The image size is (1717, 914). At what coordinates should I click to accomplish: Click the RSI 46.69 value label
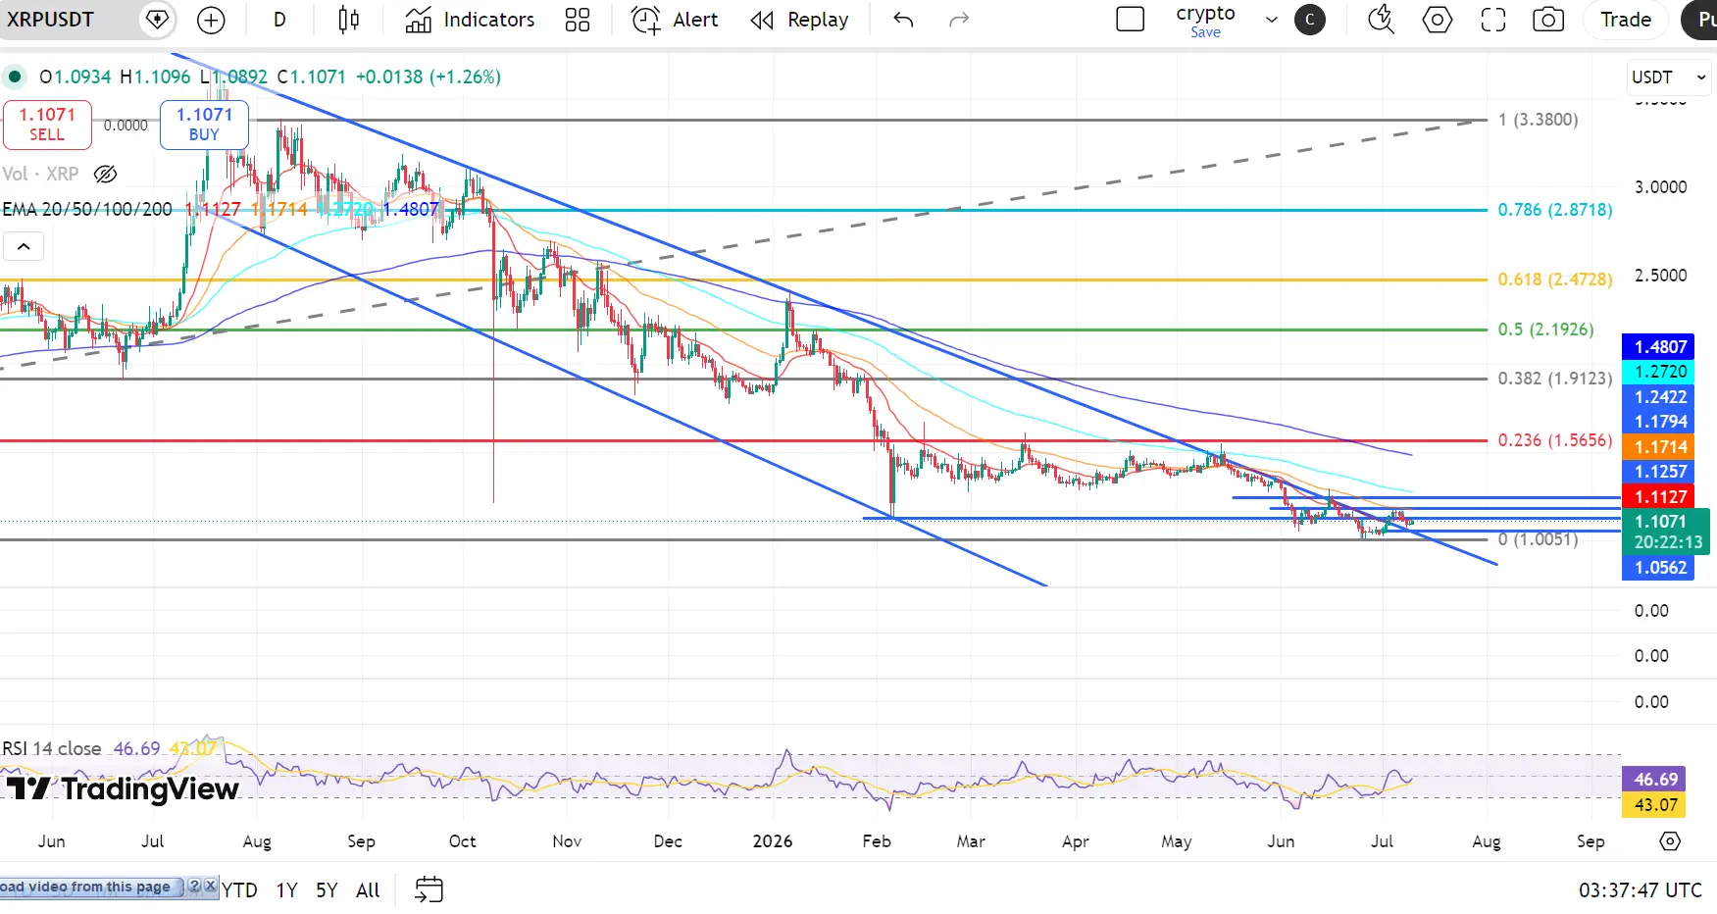1654,780
